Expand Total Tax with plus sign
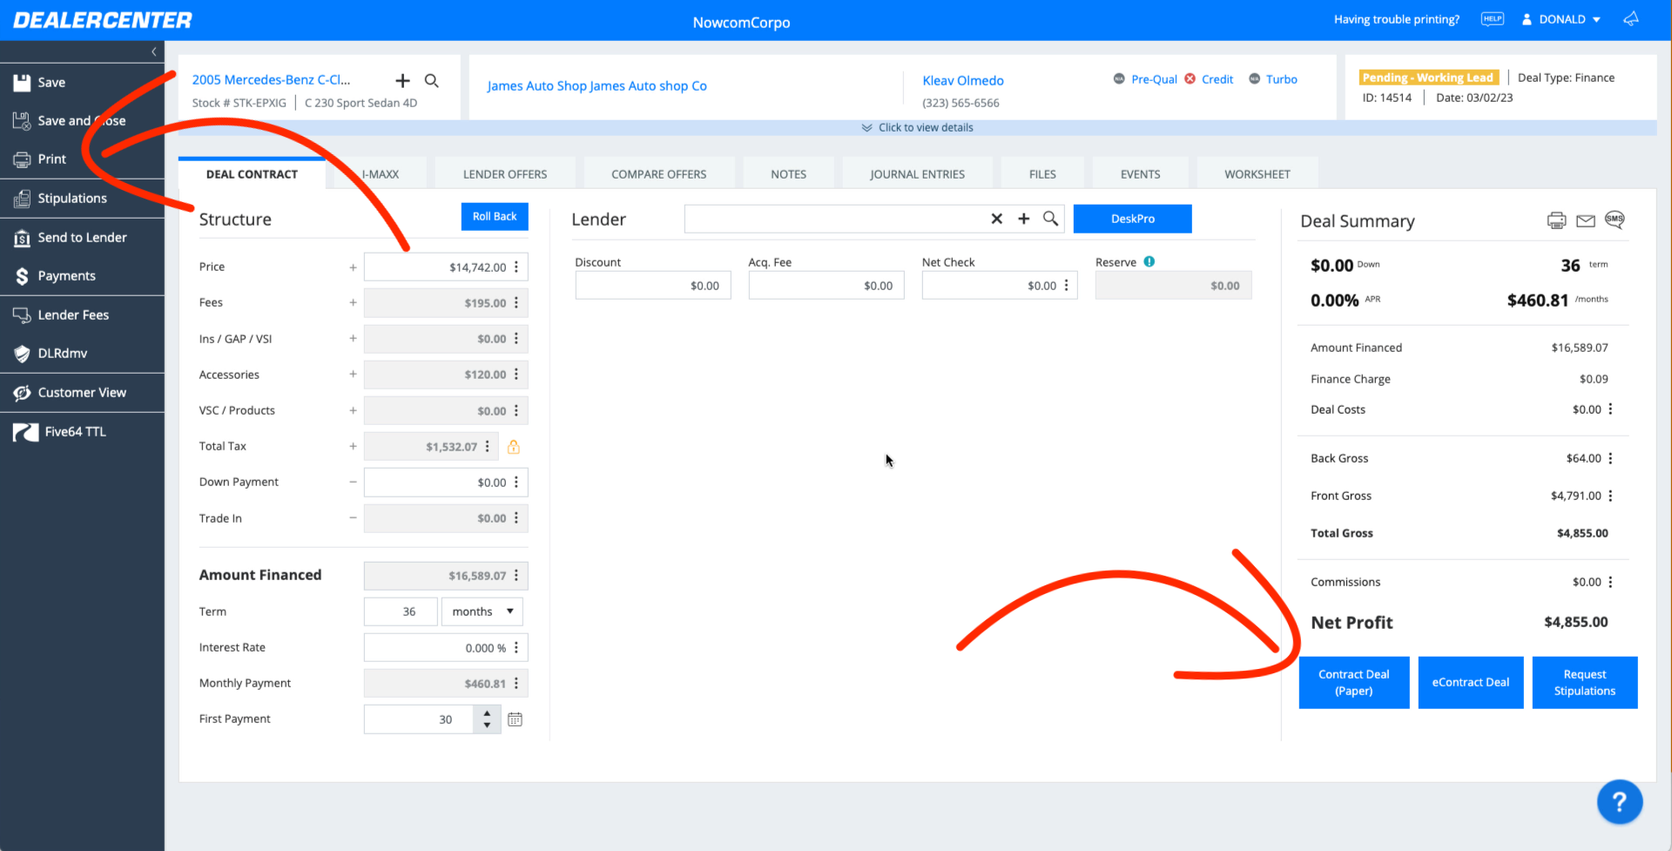Screen dimensions: 1672x851 point(353,447)
